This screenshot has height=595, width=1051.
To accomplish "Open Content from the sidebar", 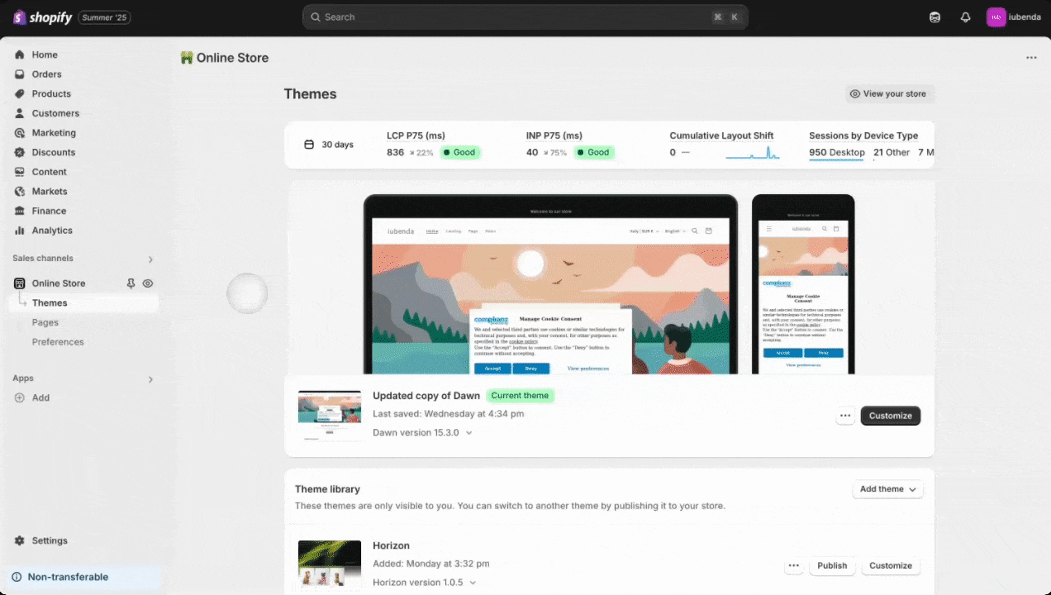I will coord(50,172).
